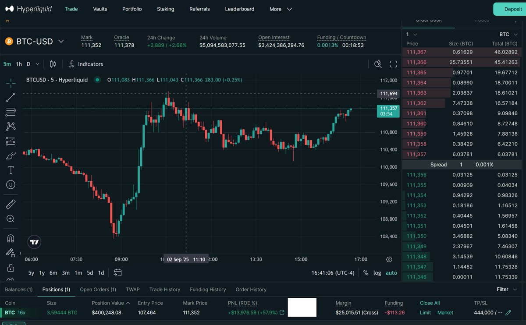Image resolution: width=526 pixels, height=325 pixels.
Task: Toggle auto scale on chart
Action: (391, 273)
